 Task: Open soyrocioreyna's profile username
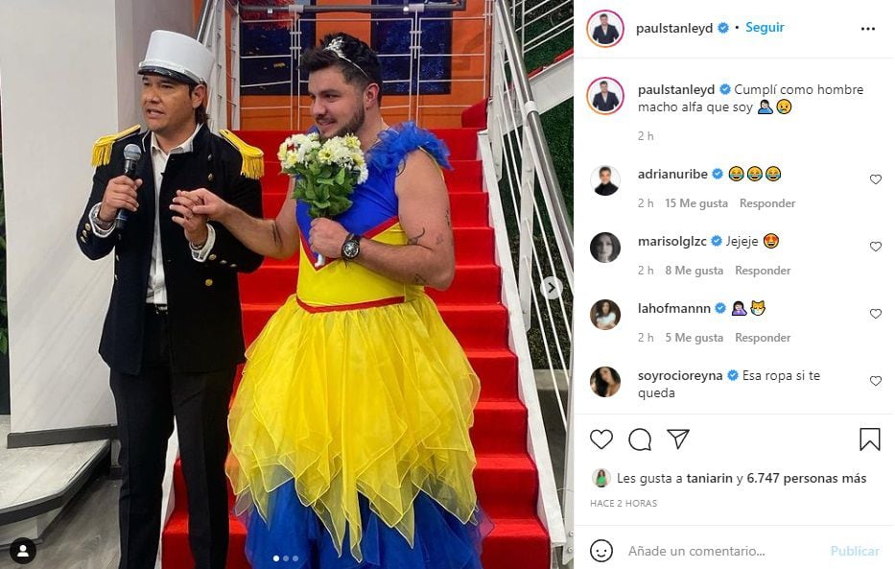click(x=680, y=375)
